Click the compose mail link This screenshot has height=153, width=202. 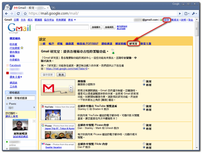(15, 39)
